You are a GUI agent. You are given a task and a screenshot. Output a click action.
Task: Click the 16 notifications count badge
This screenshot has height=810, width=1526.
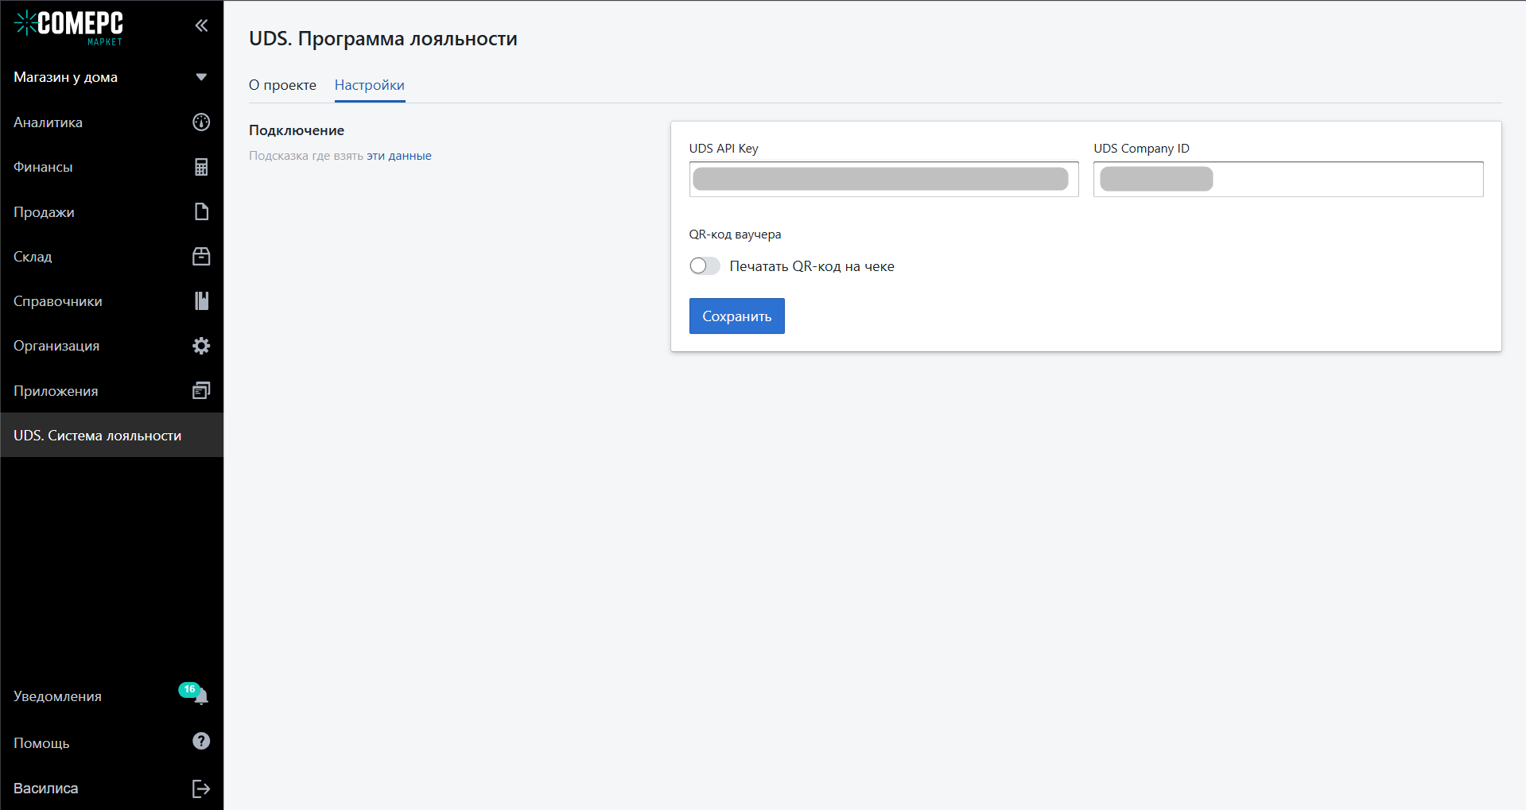[x=189, y=689]
